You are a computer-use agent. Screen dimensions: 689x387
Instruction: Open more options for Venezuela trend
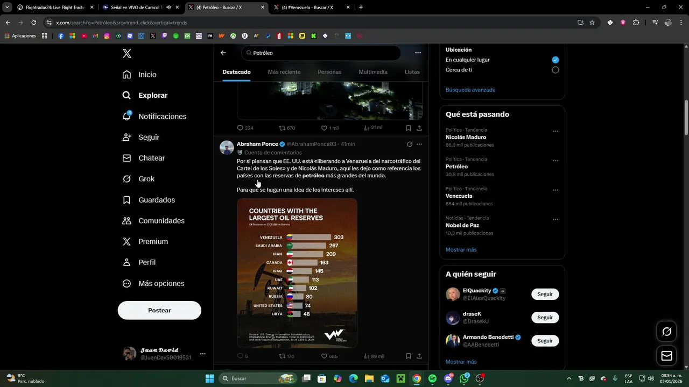point(556,190)
